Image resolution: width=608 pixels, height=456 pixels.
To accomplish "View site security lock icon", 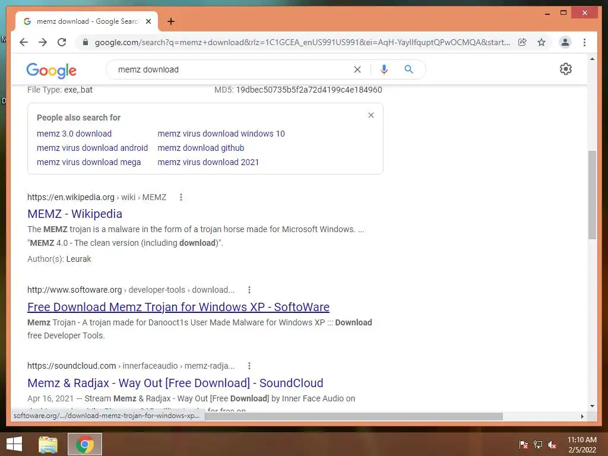I will tap(85, 42).
